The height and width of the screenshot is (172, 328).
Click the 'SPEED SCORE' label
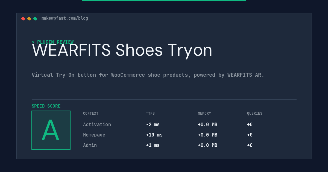click(x=46, y=106)
